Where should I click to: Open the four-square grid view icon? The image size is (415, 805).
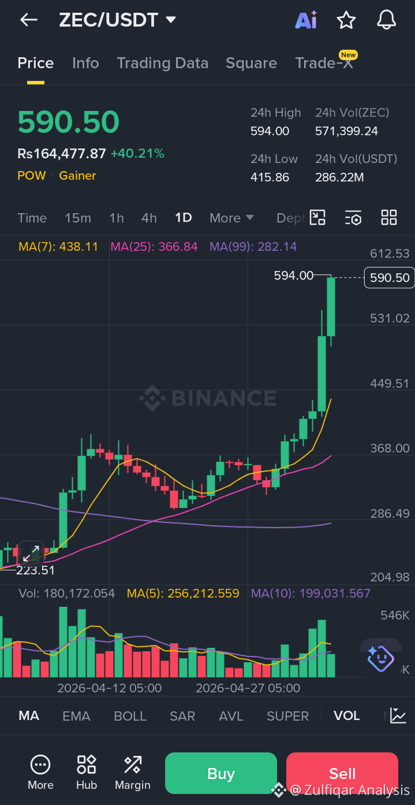tap(389, 217)
